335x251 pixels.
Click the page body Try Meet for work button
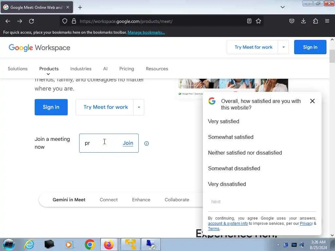[x=105, y=107]
